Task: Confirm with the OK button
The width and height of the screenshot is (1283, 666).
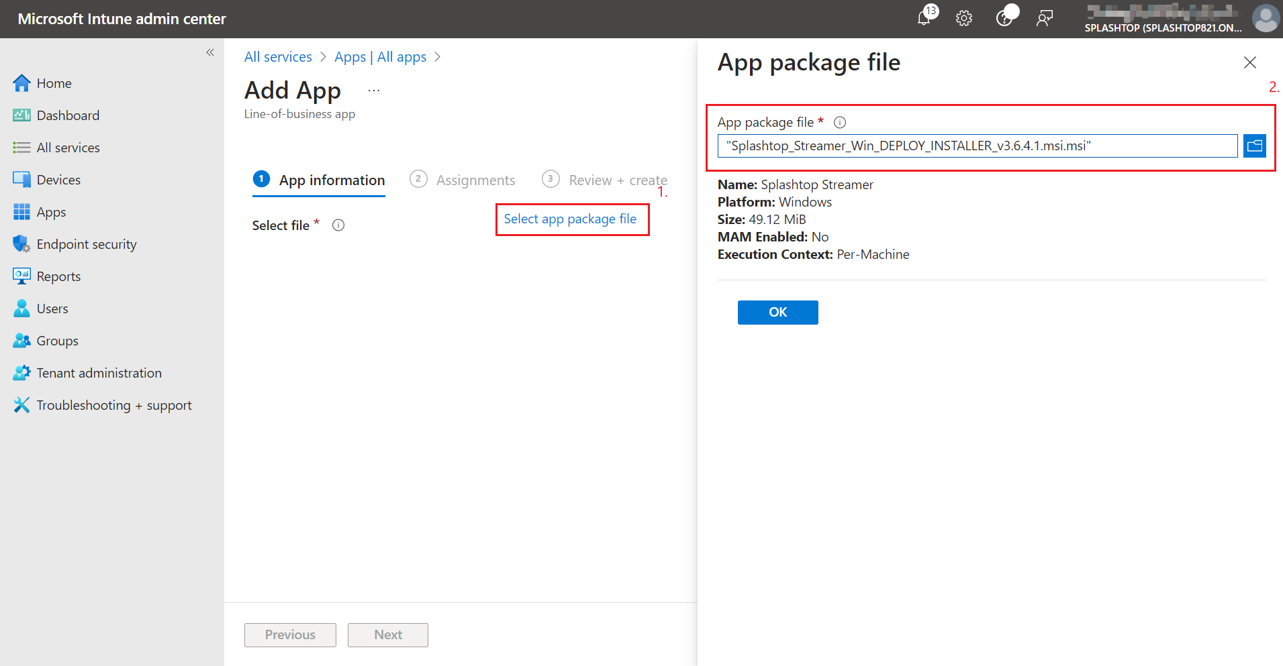Action: pos(777,312)
